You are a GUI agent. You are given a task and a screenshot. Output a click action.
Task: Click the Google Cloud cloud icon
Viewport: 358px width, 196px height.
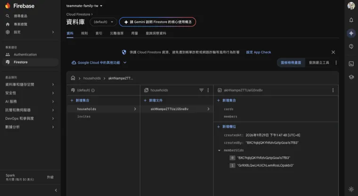pyautogui.click(x=74, y=63)
